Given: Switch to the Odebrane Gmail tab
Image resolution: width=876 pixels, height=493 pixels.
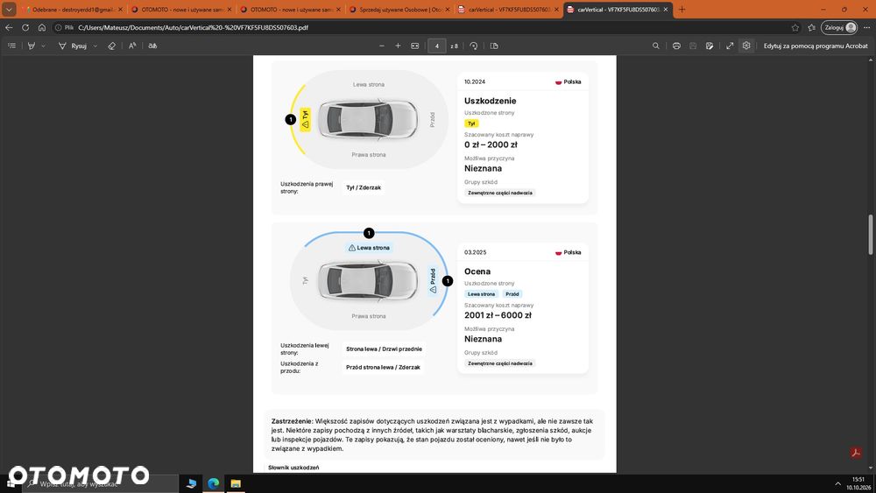Looking at the screenshot, I should 73,10.
